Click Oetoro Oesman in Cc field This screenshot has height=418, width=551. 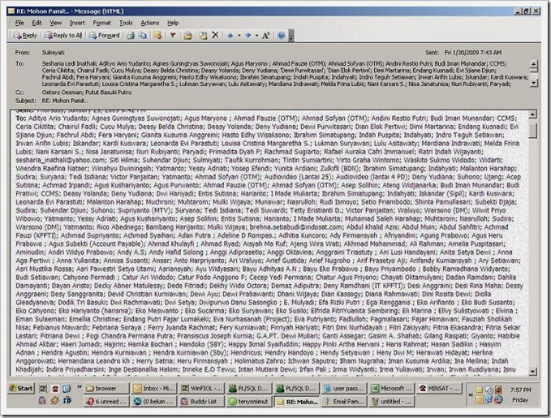[x=62, y=93]
